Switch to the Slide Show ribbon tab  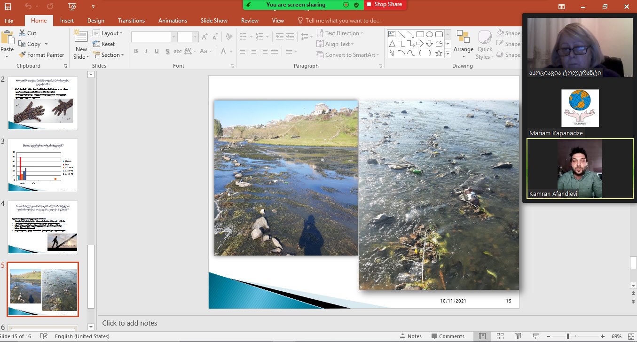tap(214, 21)
